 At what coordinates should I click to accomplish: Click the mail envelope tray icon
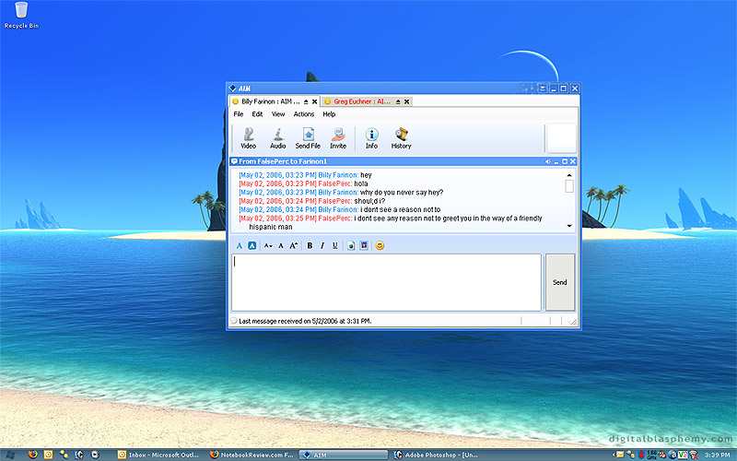(x=620, y=455)
